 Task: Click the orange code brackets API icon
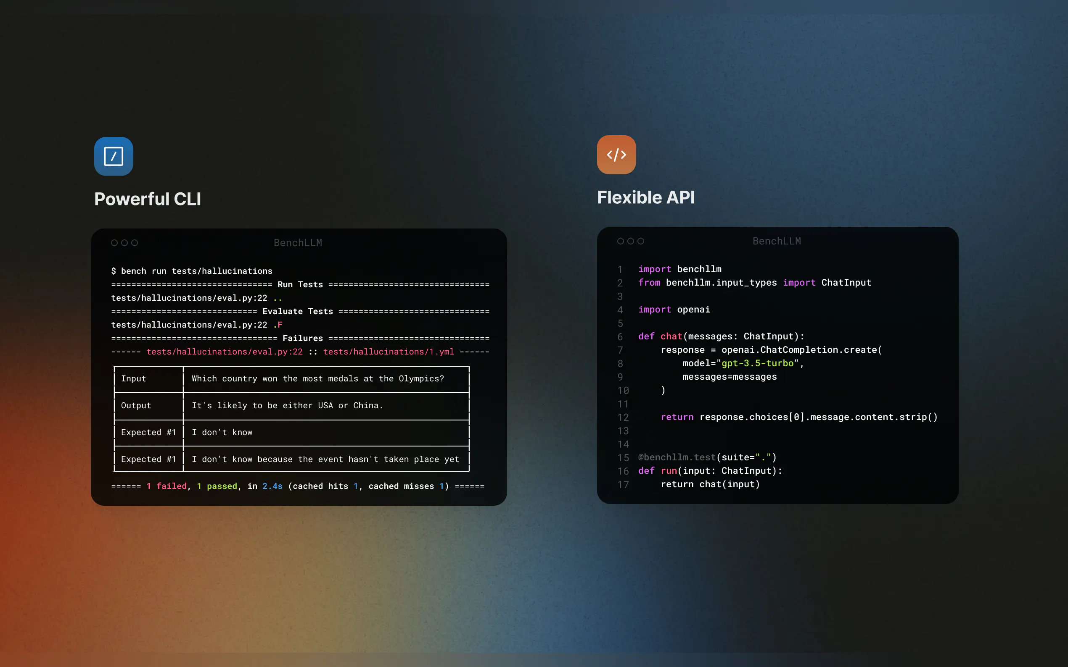pos(616,155)
